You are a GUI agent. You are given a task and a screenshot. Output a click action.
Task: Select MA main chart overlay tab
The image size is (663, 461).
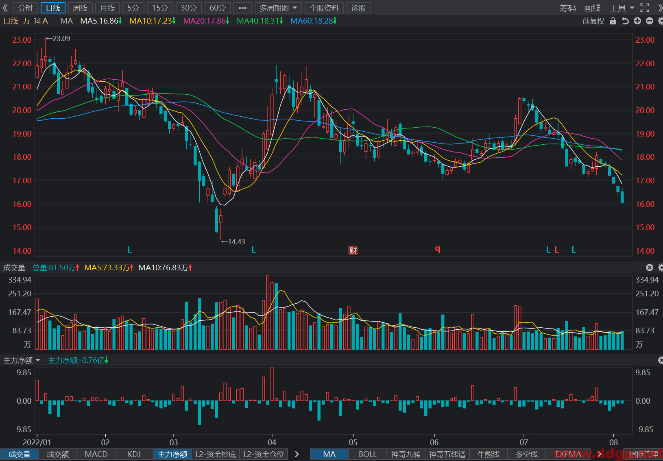coord(329,454)
